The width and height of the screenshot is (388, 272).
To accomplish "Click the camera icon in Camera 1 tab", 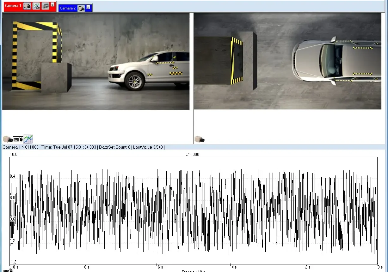I will [x=27, y=6].
